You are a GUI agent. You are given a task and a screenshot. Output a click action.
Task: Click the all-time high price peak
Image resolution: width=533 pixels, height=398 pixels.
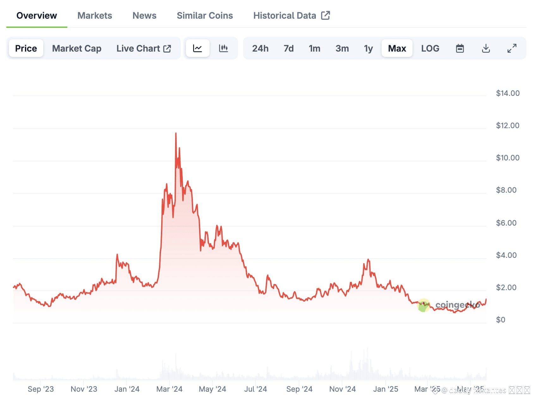[x=176, y=134]
